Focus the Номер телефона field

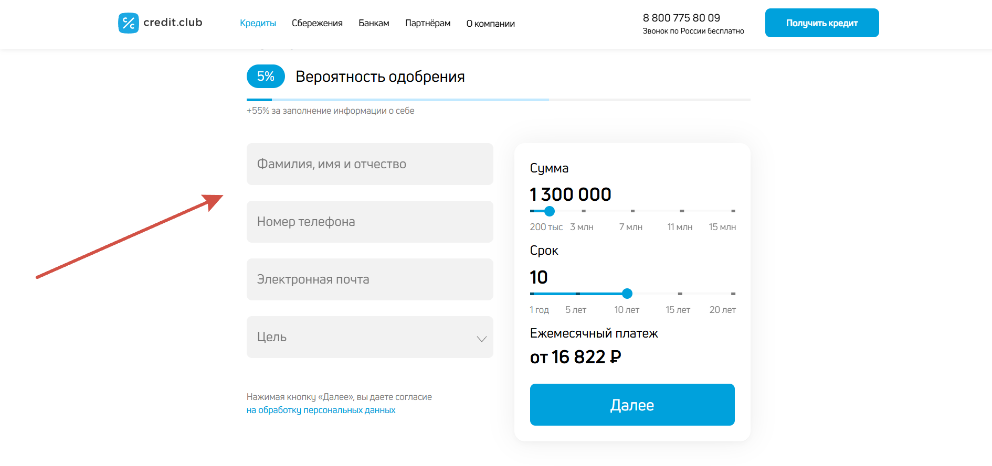370,222
